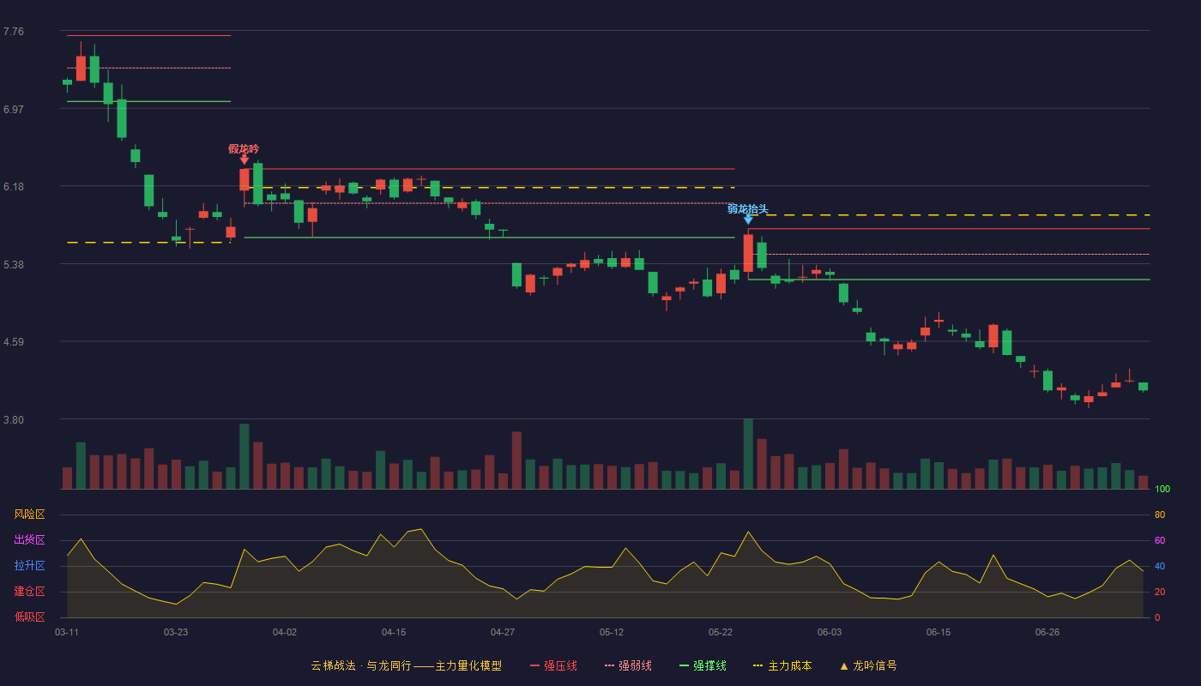Click the 5.38 price axis label
1201x686 pixels.
[14, 265]
